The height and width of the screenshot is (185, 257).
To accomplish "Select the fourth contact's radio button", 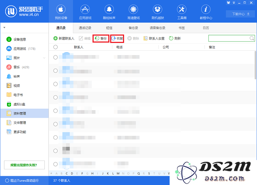I will tap(55, 97).
